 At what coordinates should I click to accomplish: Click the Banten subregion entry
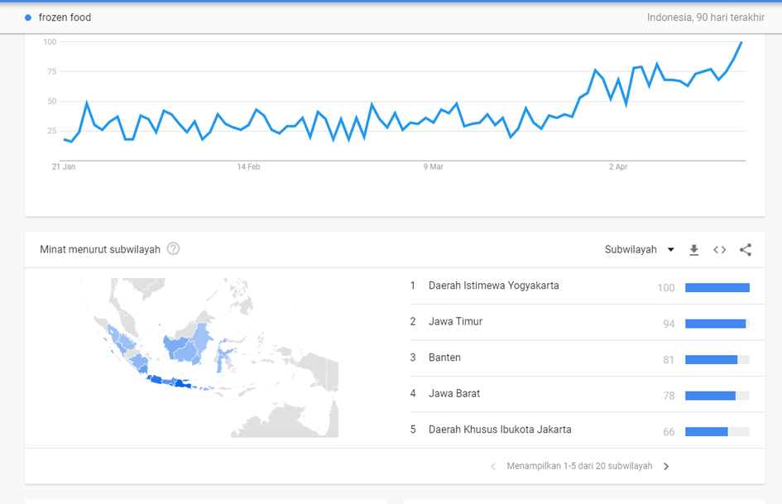pos(444,358)
